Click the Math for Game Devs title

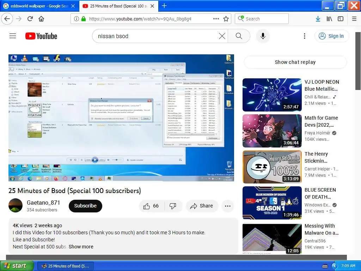(321, 121)
